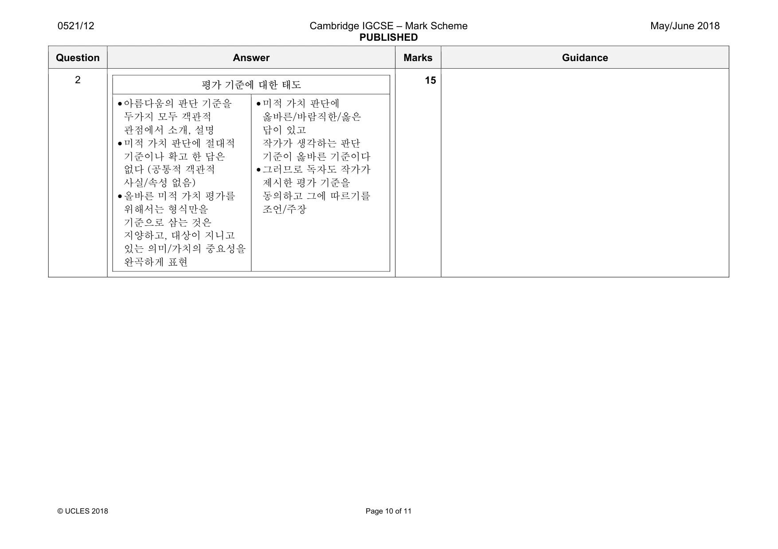This screenshot has height=549, width=778.
Task: Click the Marks column header
Action: pos(418,58)
